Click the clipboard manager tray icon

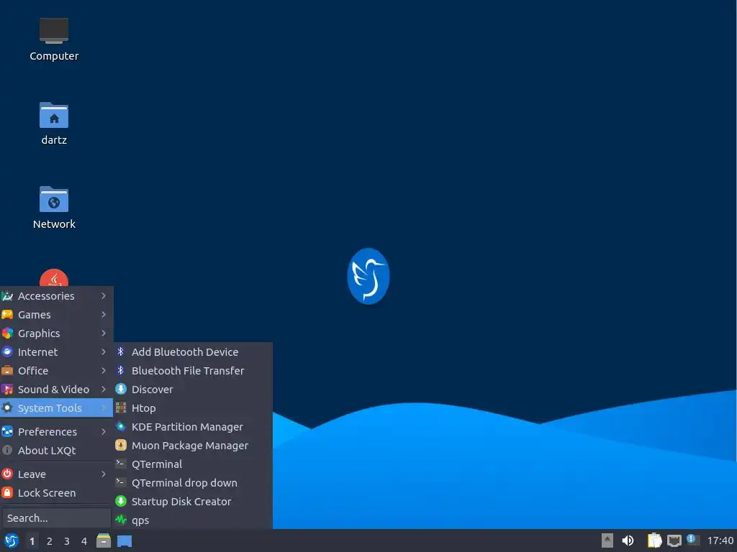coord(654,540)
